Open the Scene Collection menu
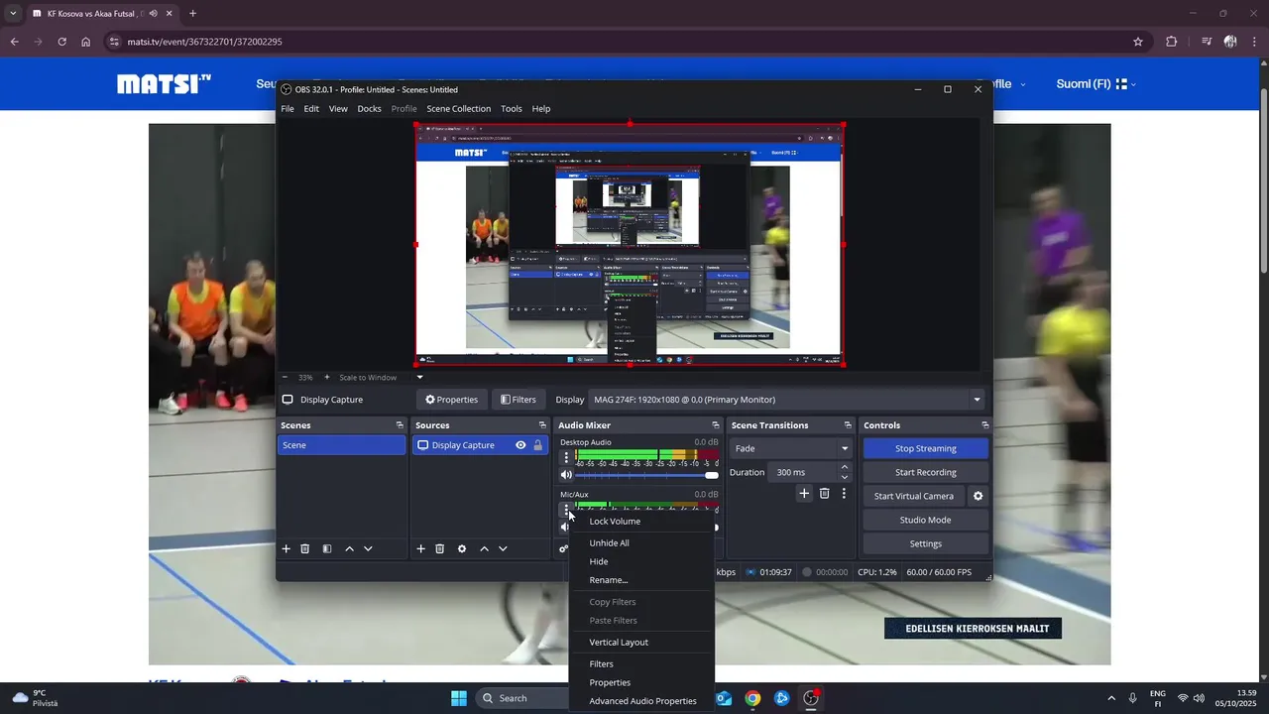1269x714 pixels. pyautogui.click(x=458, y=109)
